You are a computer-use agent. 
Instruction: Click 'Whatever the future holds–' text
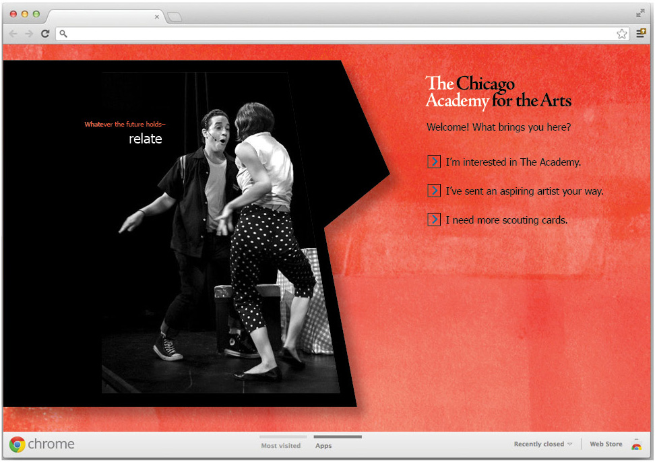[125, 124]
